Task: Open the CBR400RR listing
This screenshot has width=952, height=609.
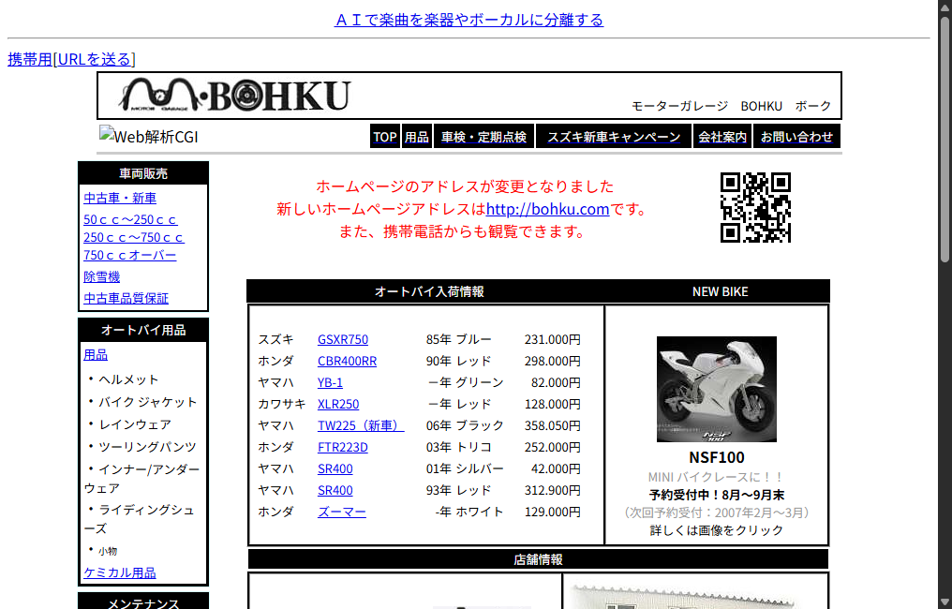Action: 348,361
